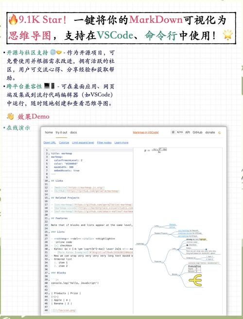The height and width of the screenshot is (319, 243).
Task: Click the 'embedAssets: true' editor line
Action: click(x=67, y=171)
